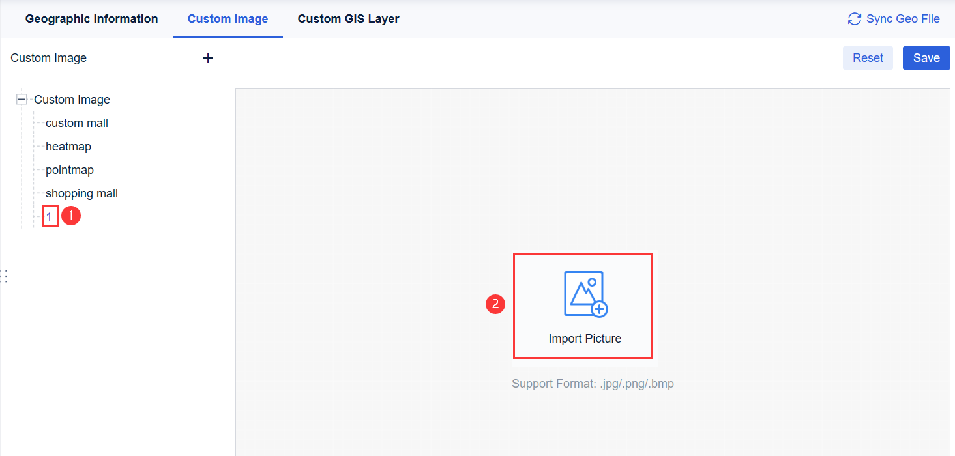Expand or collapse the minus box before Custom Image
This screenshot has width=955, height=456.
click(x=22, y=99)
